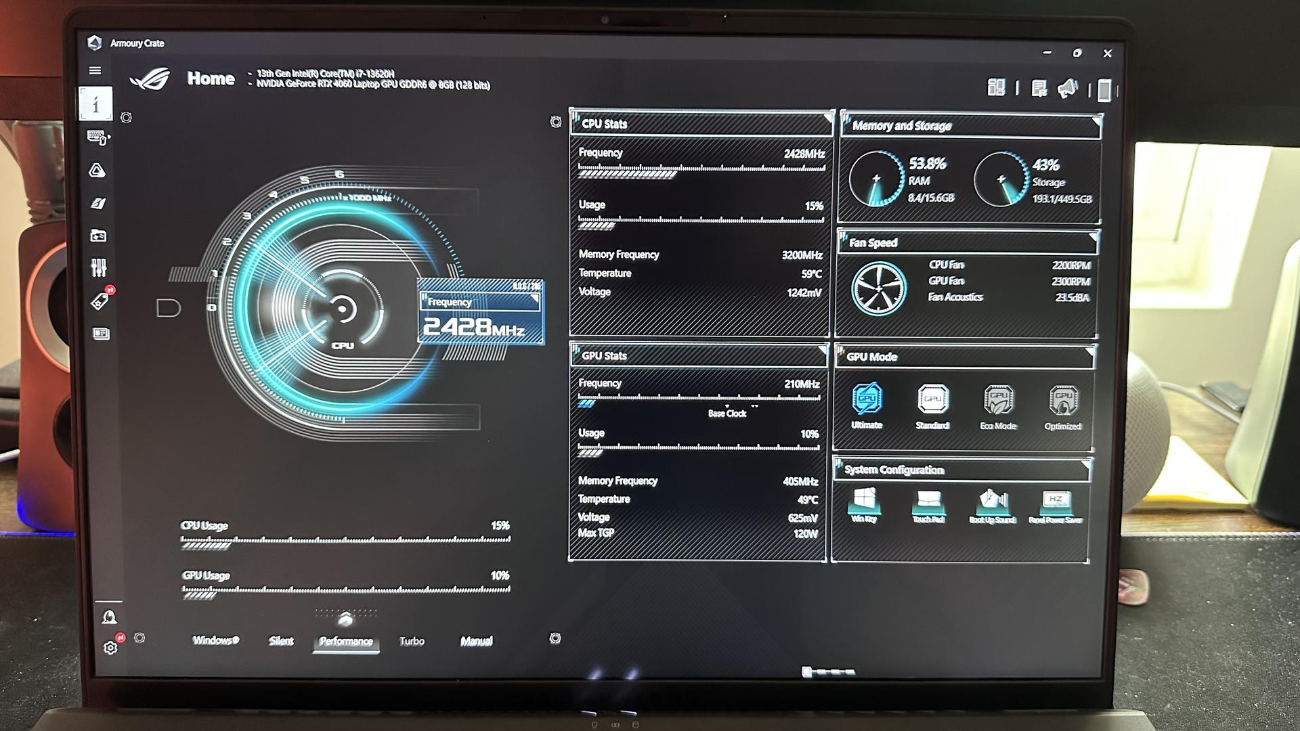The image size is (1300, 731).
Task: Click cog right of Manual mode
Action: pos(555,638)
